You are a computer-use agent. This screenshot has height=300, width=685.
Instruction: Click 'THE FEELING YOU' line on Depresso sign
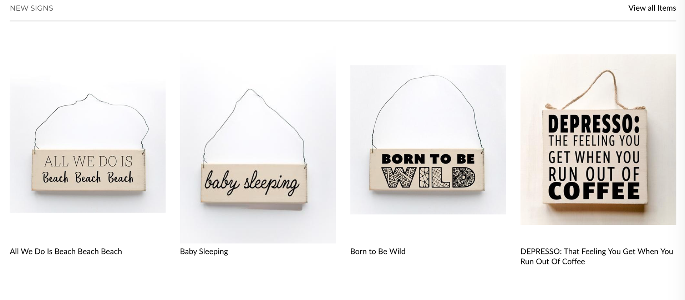pos(594,141)
